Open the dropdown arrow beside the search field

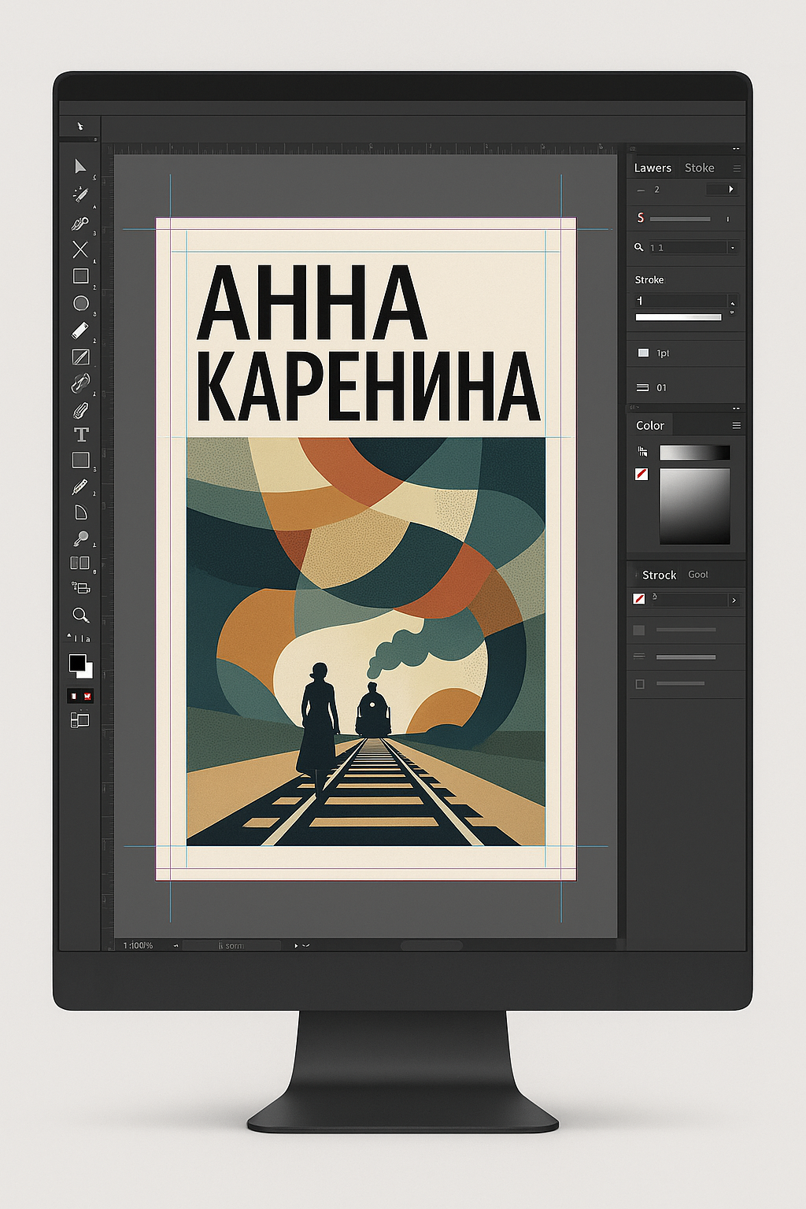[733, 247]
